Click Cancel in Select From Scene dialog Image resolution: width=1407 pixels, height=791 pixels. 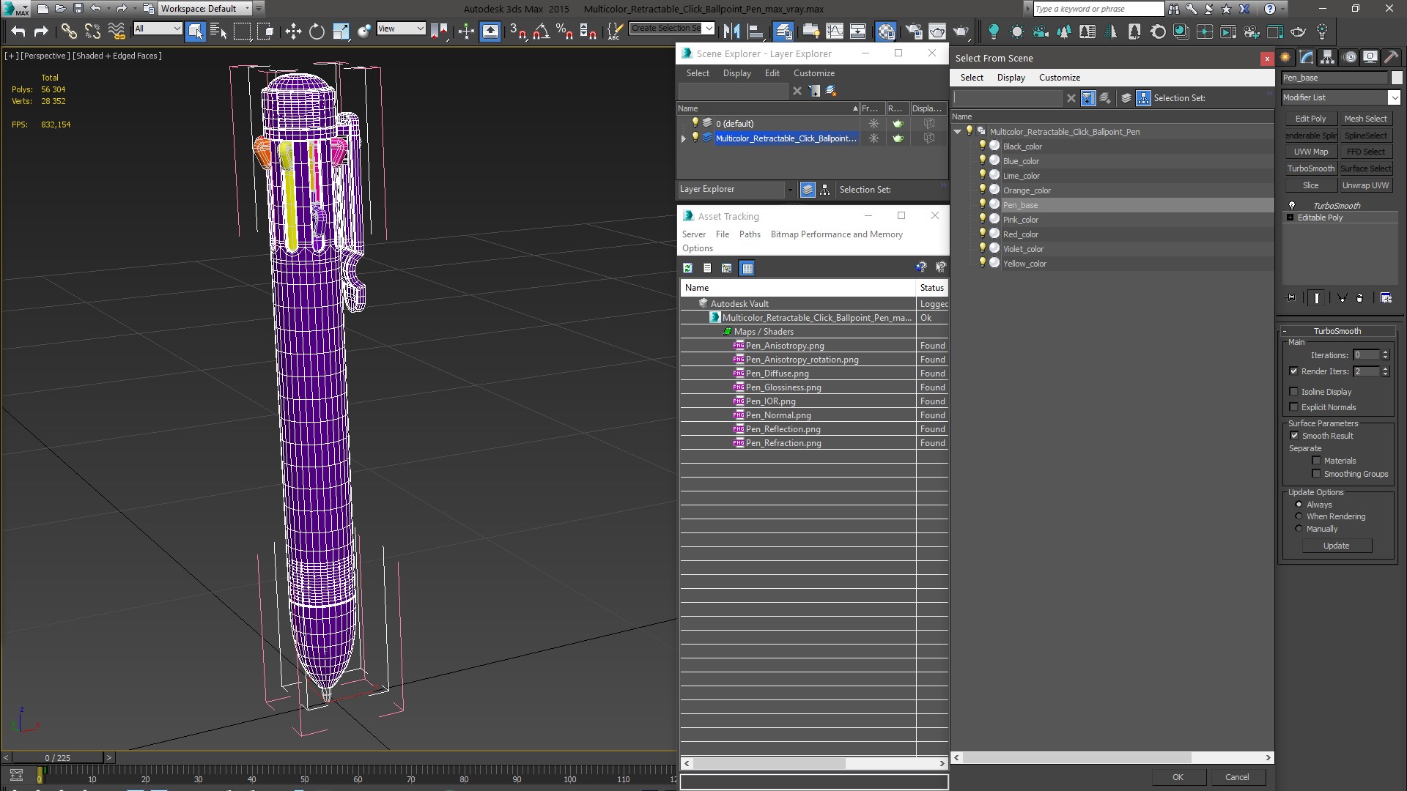pyautogui.click(x=1237, y=777)
